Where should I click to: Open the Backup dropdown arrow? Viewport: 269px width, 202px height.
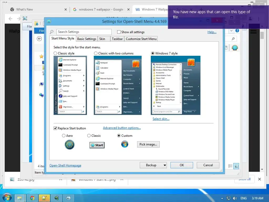pos(165,165)
